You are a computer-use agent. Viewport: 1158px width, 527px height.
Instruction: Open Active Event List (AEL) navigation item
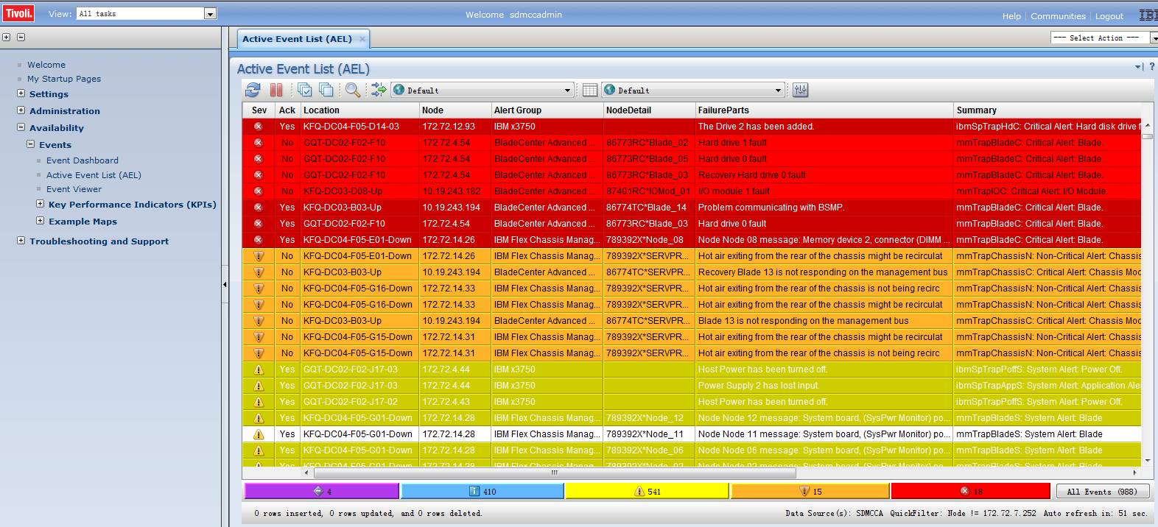pos(94,175)
